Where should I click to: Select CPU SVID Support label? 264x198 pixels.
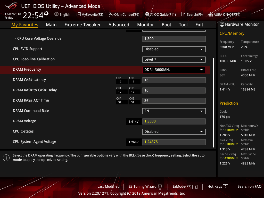pos(27,49)
